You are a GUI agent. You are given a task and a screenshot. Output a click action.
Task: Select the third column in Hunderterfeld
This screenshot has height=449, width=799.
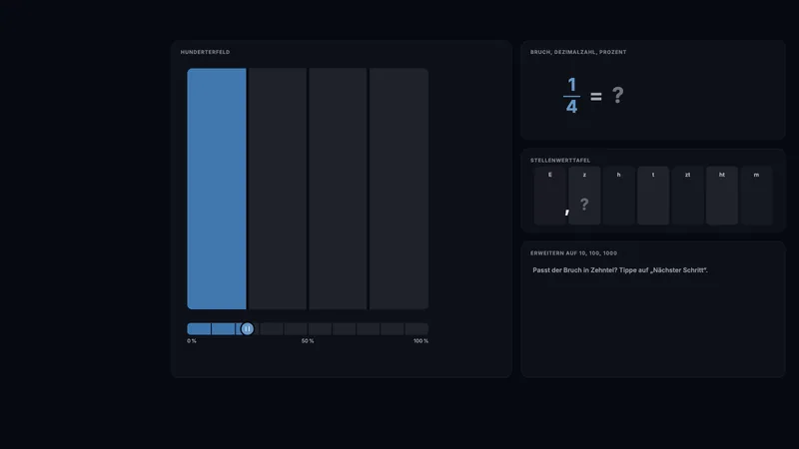338,189
